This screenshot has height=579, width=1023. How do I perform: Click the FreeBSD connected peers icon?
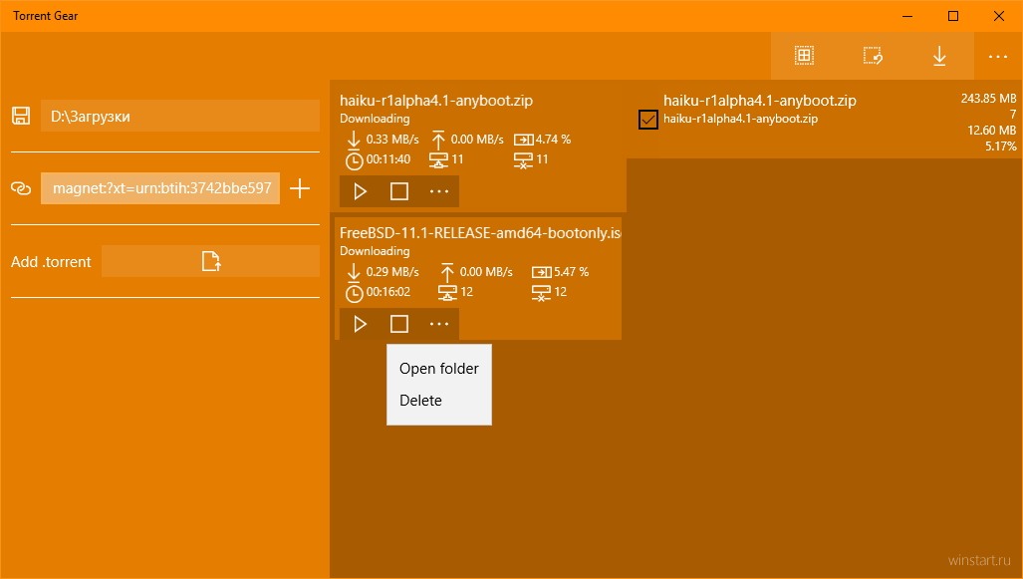point(447,292)
